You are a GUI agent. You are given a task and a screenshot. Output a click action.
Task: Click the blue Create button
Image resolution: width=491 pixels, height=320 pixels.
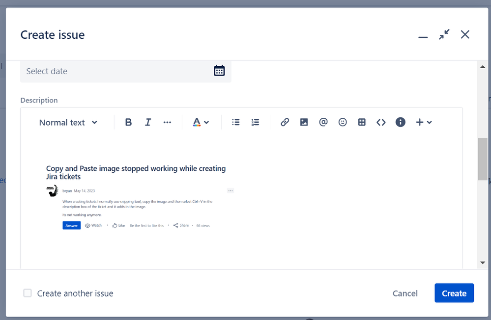(454, 293)
